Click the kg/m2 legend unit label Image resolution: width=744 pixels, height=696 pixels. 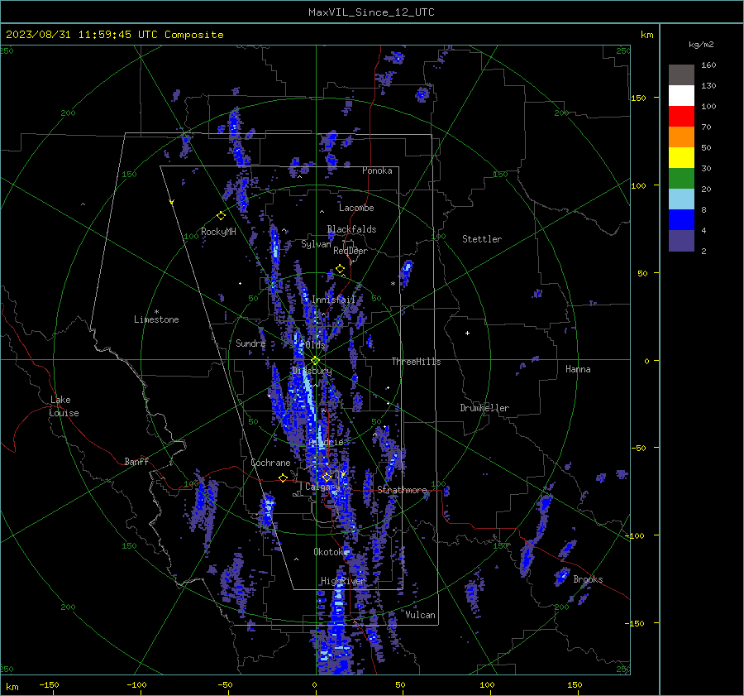(701, 45)
